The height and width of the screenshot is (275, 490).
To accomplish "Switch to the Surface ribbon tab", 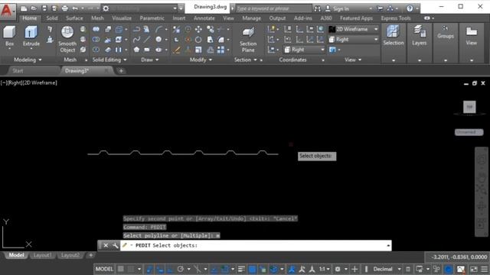I will coord(74,18).
